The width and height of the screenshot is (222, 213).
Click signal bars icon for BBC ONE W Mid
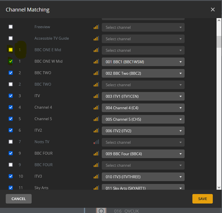point(96,61)
